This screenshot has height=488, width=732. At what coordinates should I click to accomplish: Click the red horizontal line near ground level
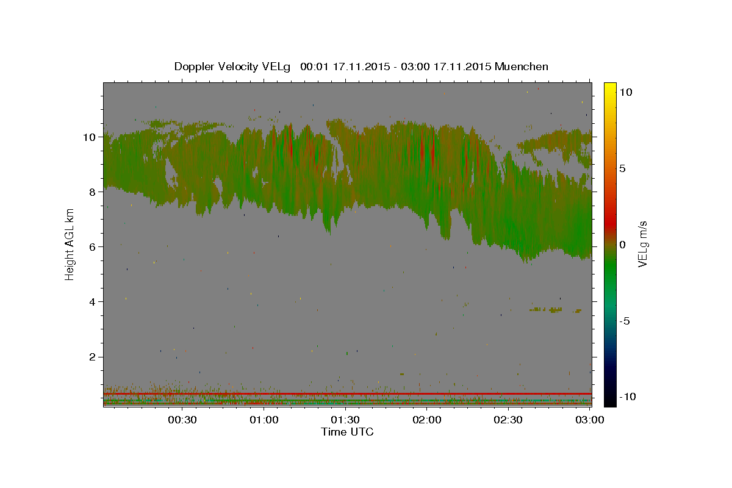(347, 393)
